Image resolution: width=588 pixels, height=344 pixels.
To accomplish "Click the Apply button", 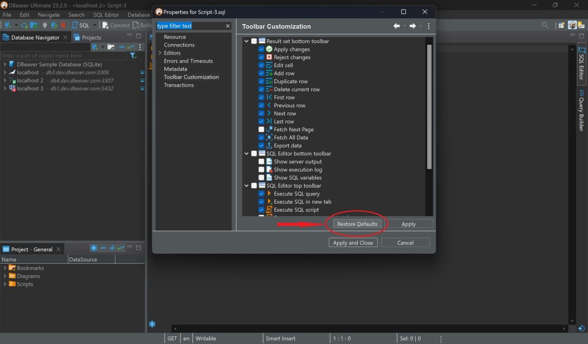I will (x=408, y=224).
